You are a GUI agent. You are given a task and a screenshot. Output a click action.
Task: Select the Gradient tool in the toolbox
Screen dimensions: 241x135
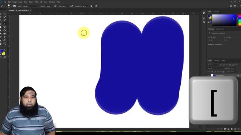[5, 30]
